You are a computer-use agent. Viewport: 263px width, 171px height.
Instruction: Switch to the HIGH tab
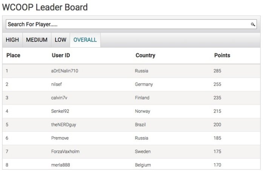pyautogui.click(x=12, y=40)
